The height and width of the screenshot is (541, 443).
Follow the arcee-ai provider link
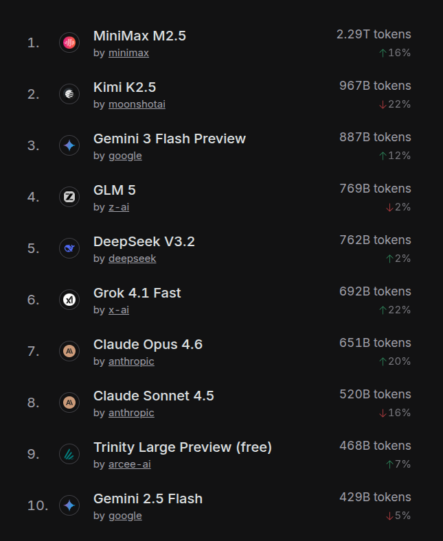coord(130,464)
